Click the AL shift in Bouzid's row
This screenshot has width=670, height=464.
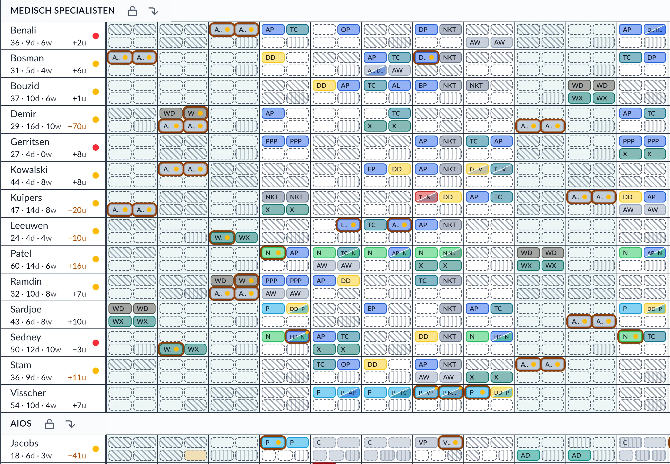pos(399,86)
